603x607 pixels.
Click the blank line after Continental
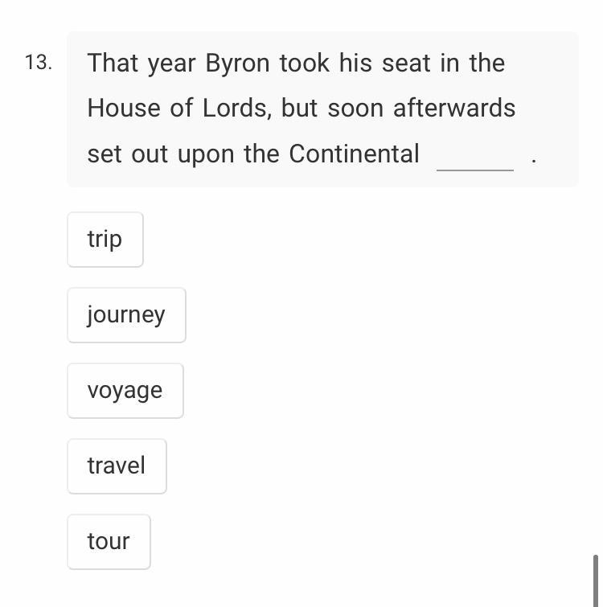(x=475, y=165)
